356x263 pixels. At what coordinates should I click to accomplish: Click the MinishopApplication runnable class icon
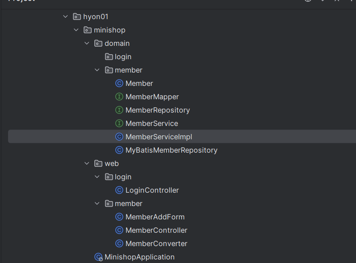(98, 257)
